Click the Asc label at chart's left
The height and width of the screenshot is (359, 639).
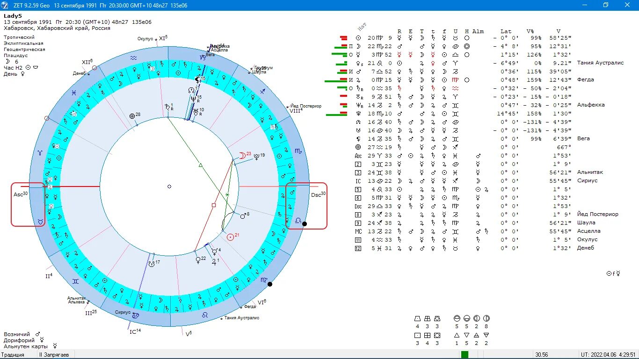(21, 194)
